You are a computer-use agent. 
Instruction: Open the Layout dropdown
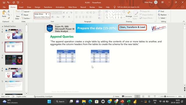26,11
